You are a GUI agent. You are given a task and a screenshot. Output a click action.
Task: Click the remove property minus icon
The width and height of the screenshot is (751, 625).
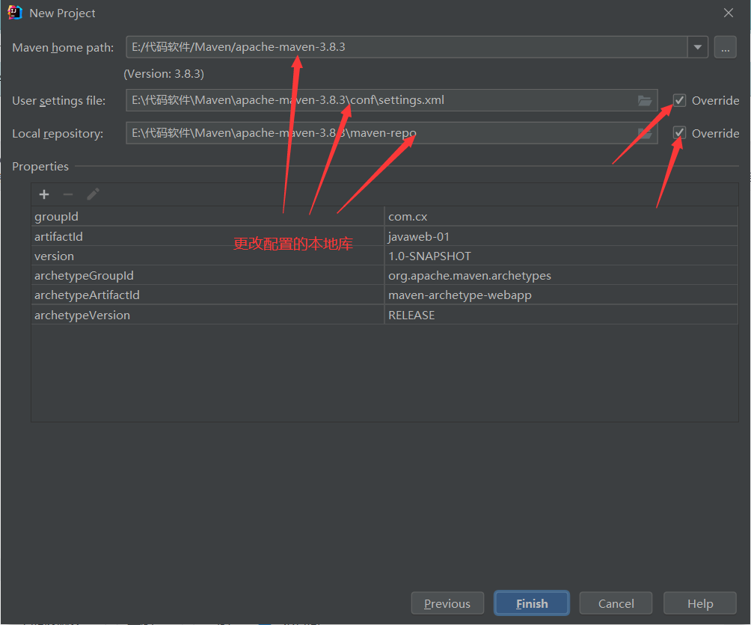click(68, 194)
